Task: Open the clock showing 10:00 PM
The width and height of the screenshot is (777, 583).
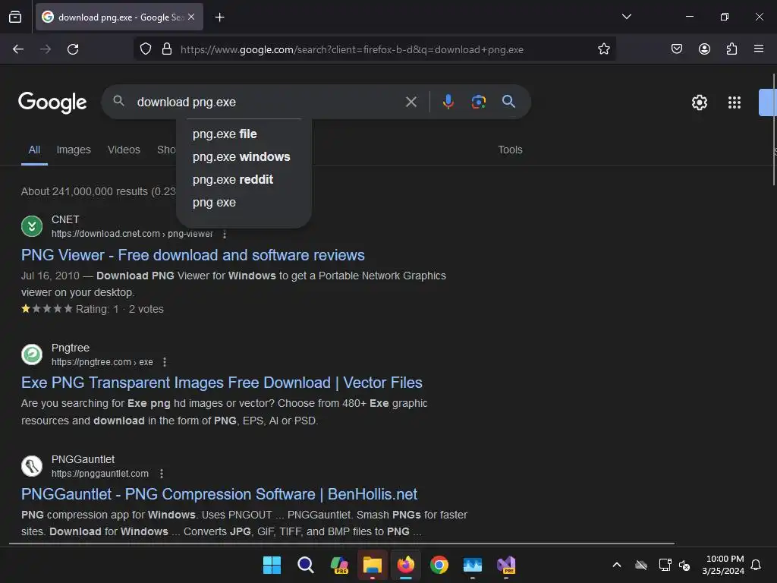Action: click(x=723, y=565)
